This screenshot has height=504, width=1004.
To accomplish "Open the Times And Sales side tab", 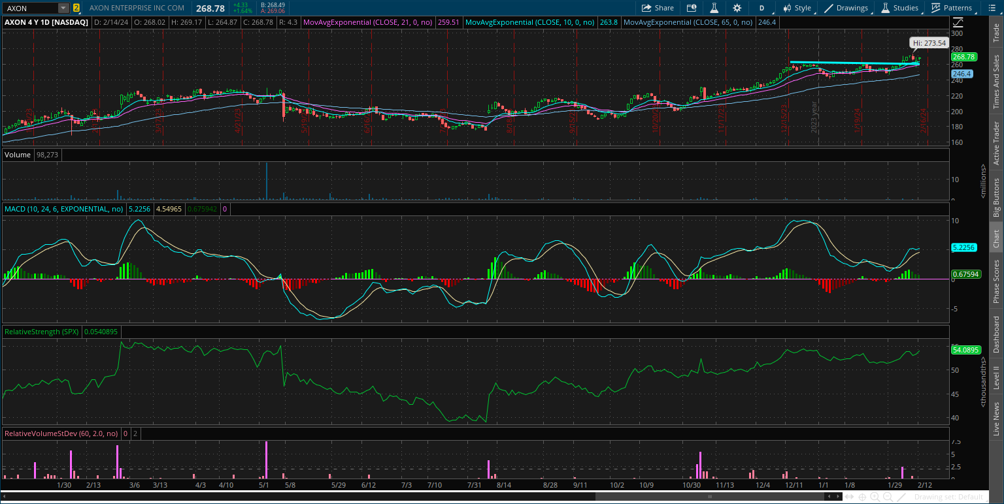I will pyautogui.click(x=996, y=81).
